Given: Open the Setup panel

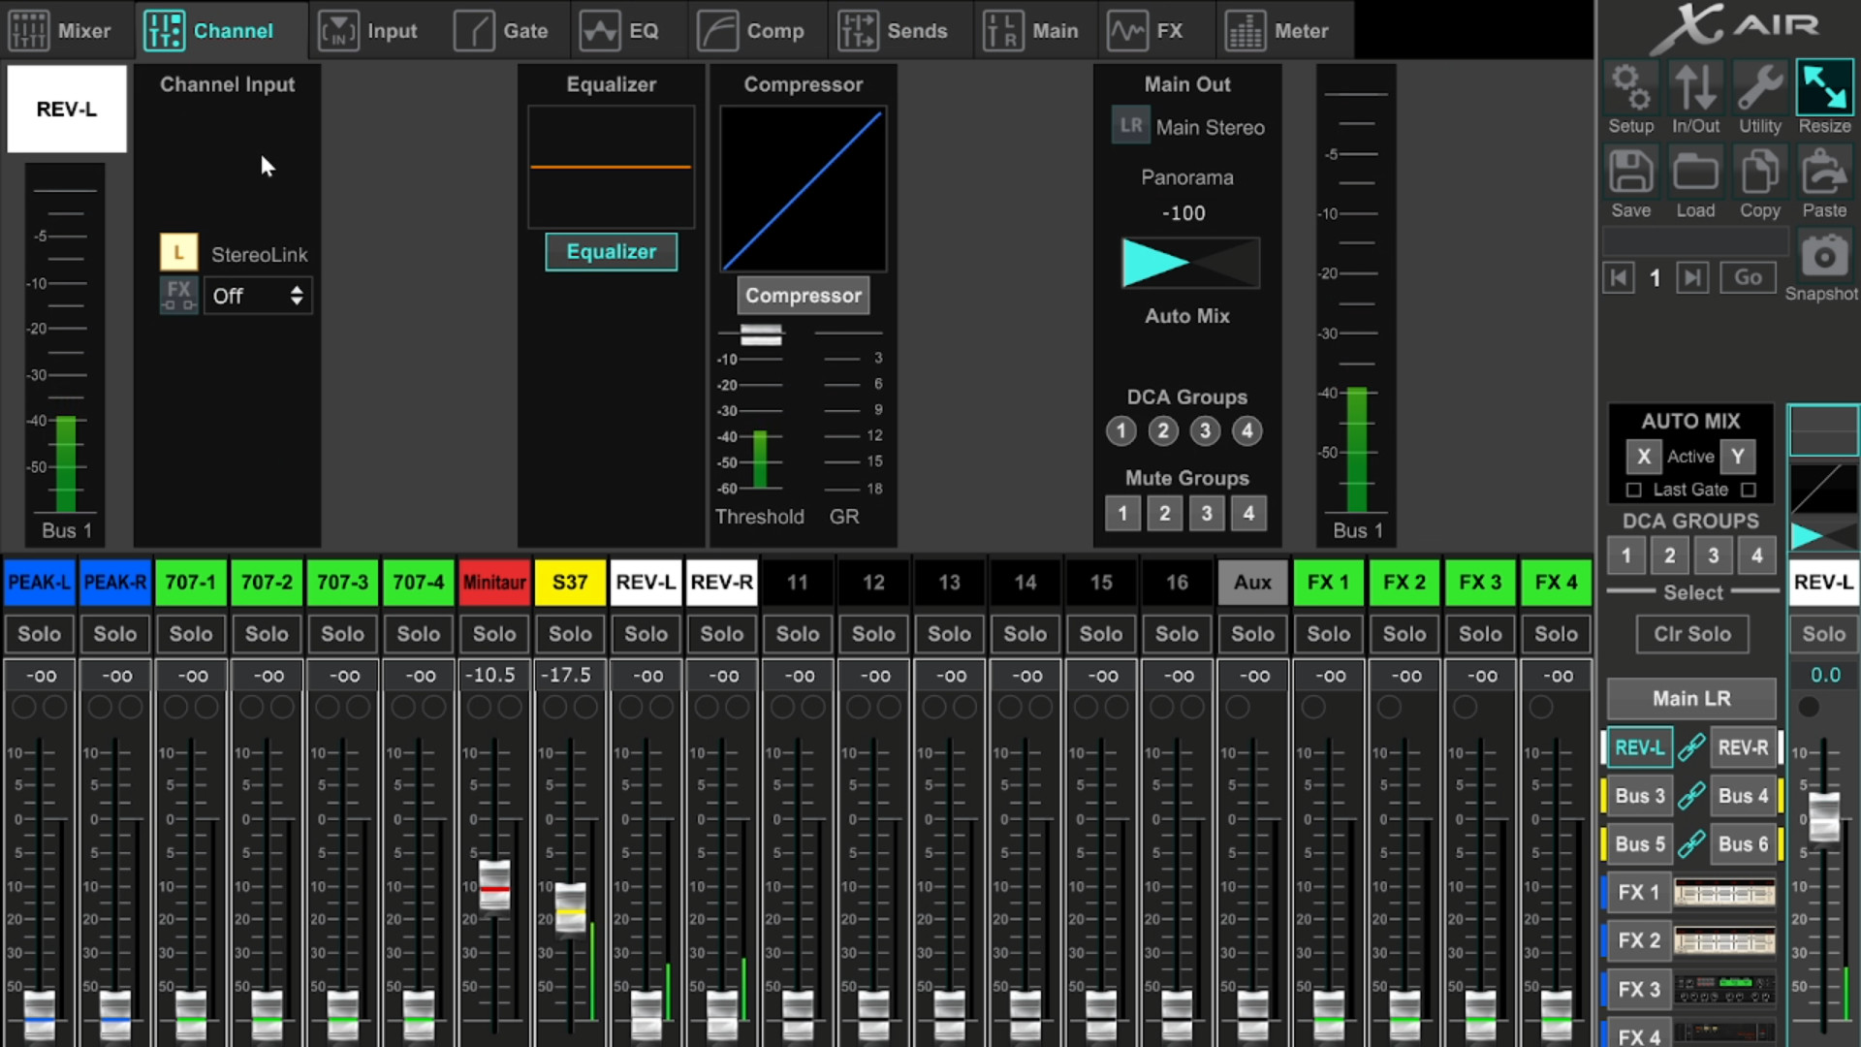Looking at the screenshot, I should click(1630, 87).
